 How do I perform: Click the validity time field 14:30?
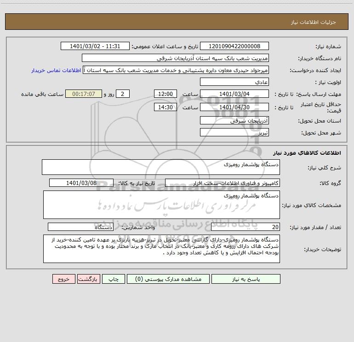coord(165,107)
